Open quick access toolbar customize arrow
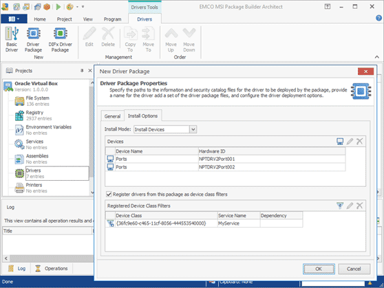The height and width of the screenshot is (288, 384). (83, 7)
